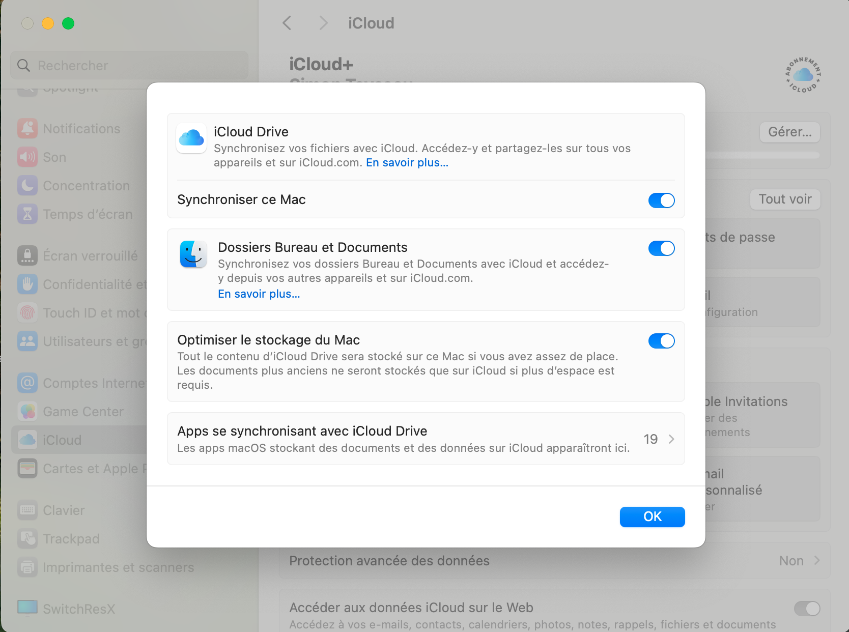This screenshot has width=849, height=632.
Task: Click the green zoom window button
Action: (68, 23)
